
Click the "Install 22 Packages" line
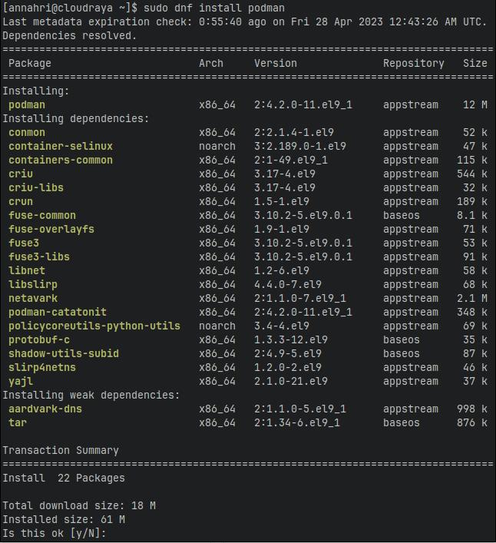pos(64,478)
